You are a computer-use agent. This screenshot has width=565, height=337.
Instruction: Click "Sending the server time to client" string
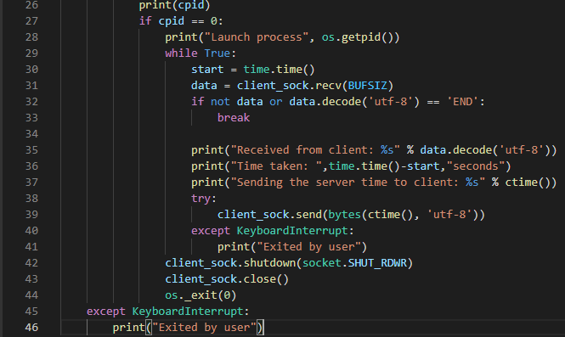pos(358,183)
